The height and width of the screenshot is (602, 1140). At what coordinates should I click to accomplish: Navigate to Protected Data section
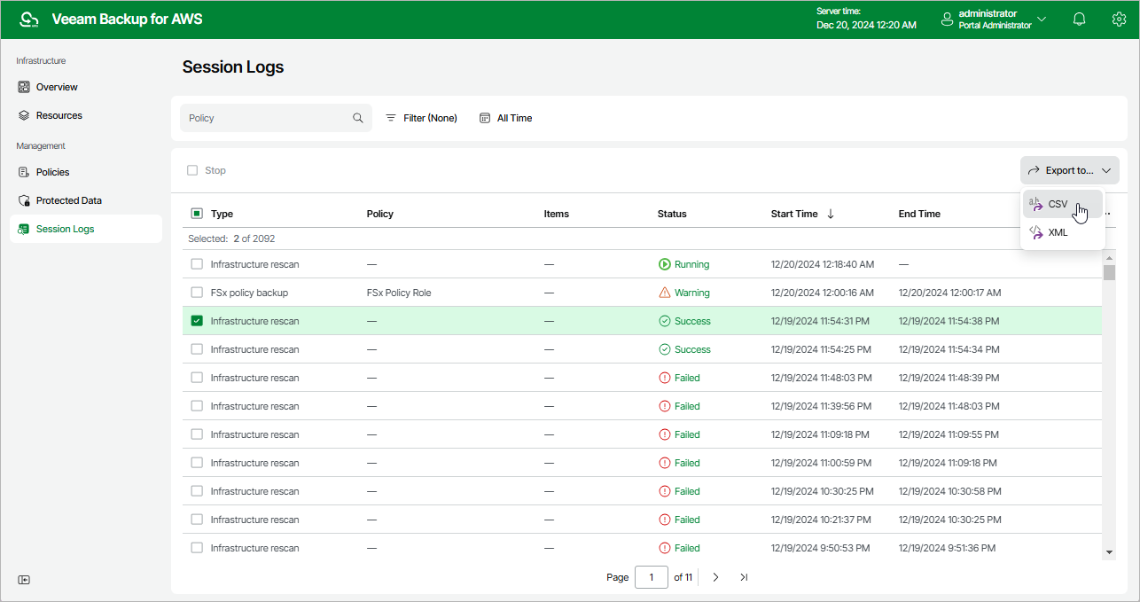pyautogui.click(x=68, y=200)
